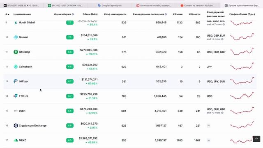
Task: Click the Gemini exchange logo icon
Action: 16,37
